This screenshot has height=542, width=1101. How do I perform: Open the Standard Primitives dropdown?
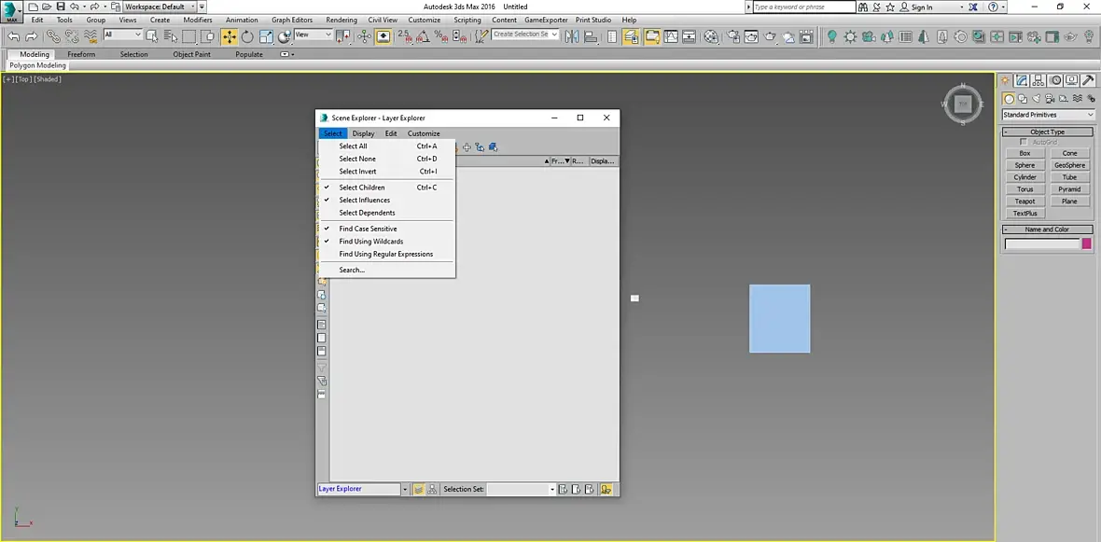1048,115
